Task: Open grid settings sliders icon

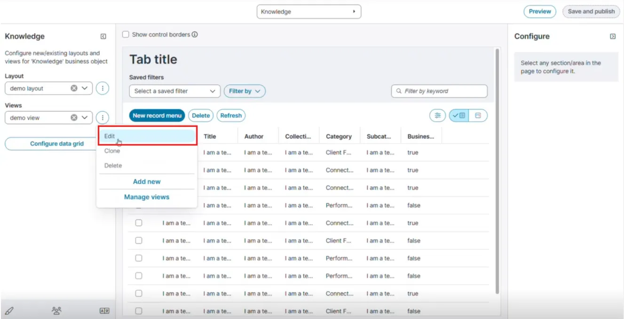Action: point(438,115)
